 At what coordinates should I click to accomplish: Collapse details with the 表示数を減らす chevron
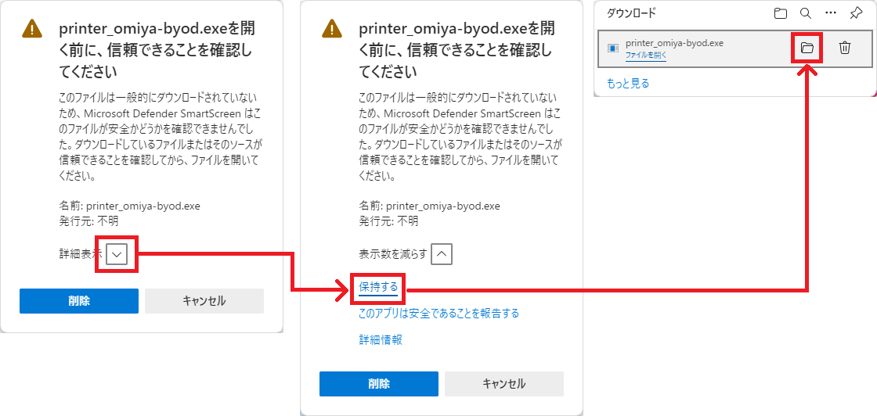click(x=442, y=254)
